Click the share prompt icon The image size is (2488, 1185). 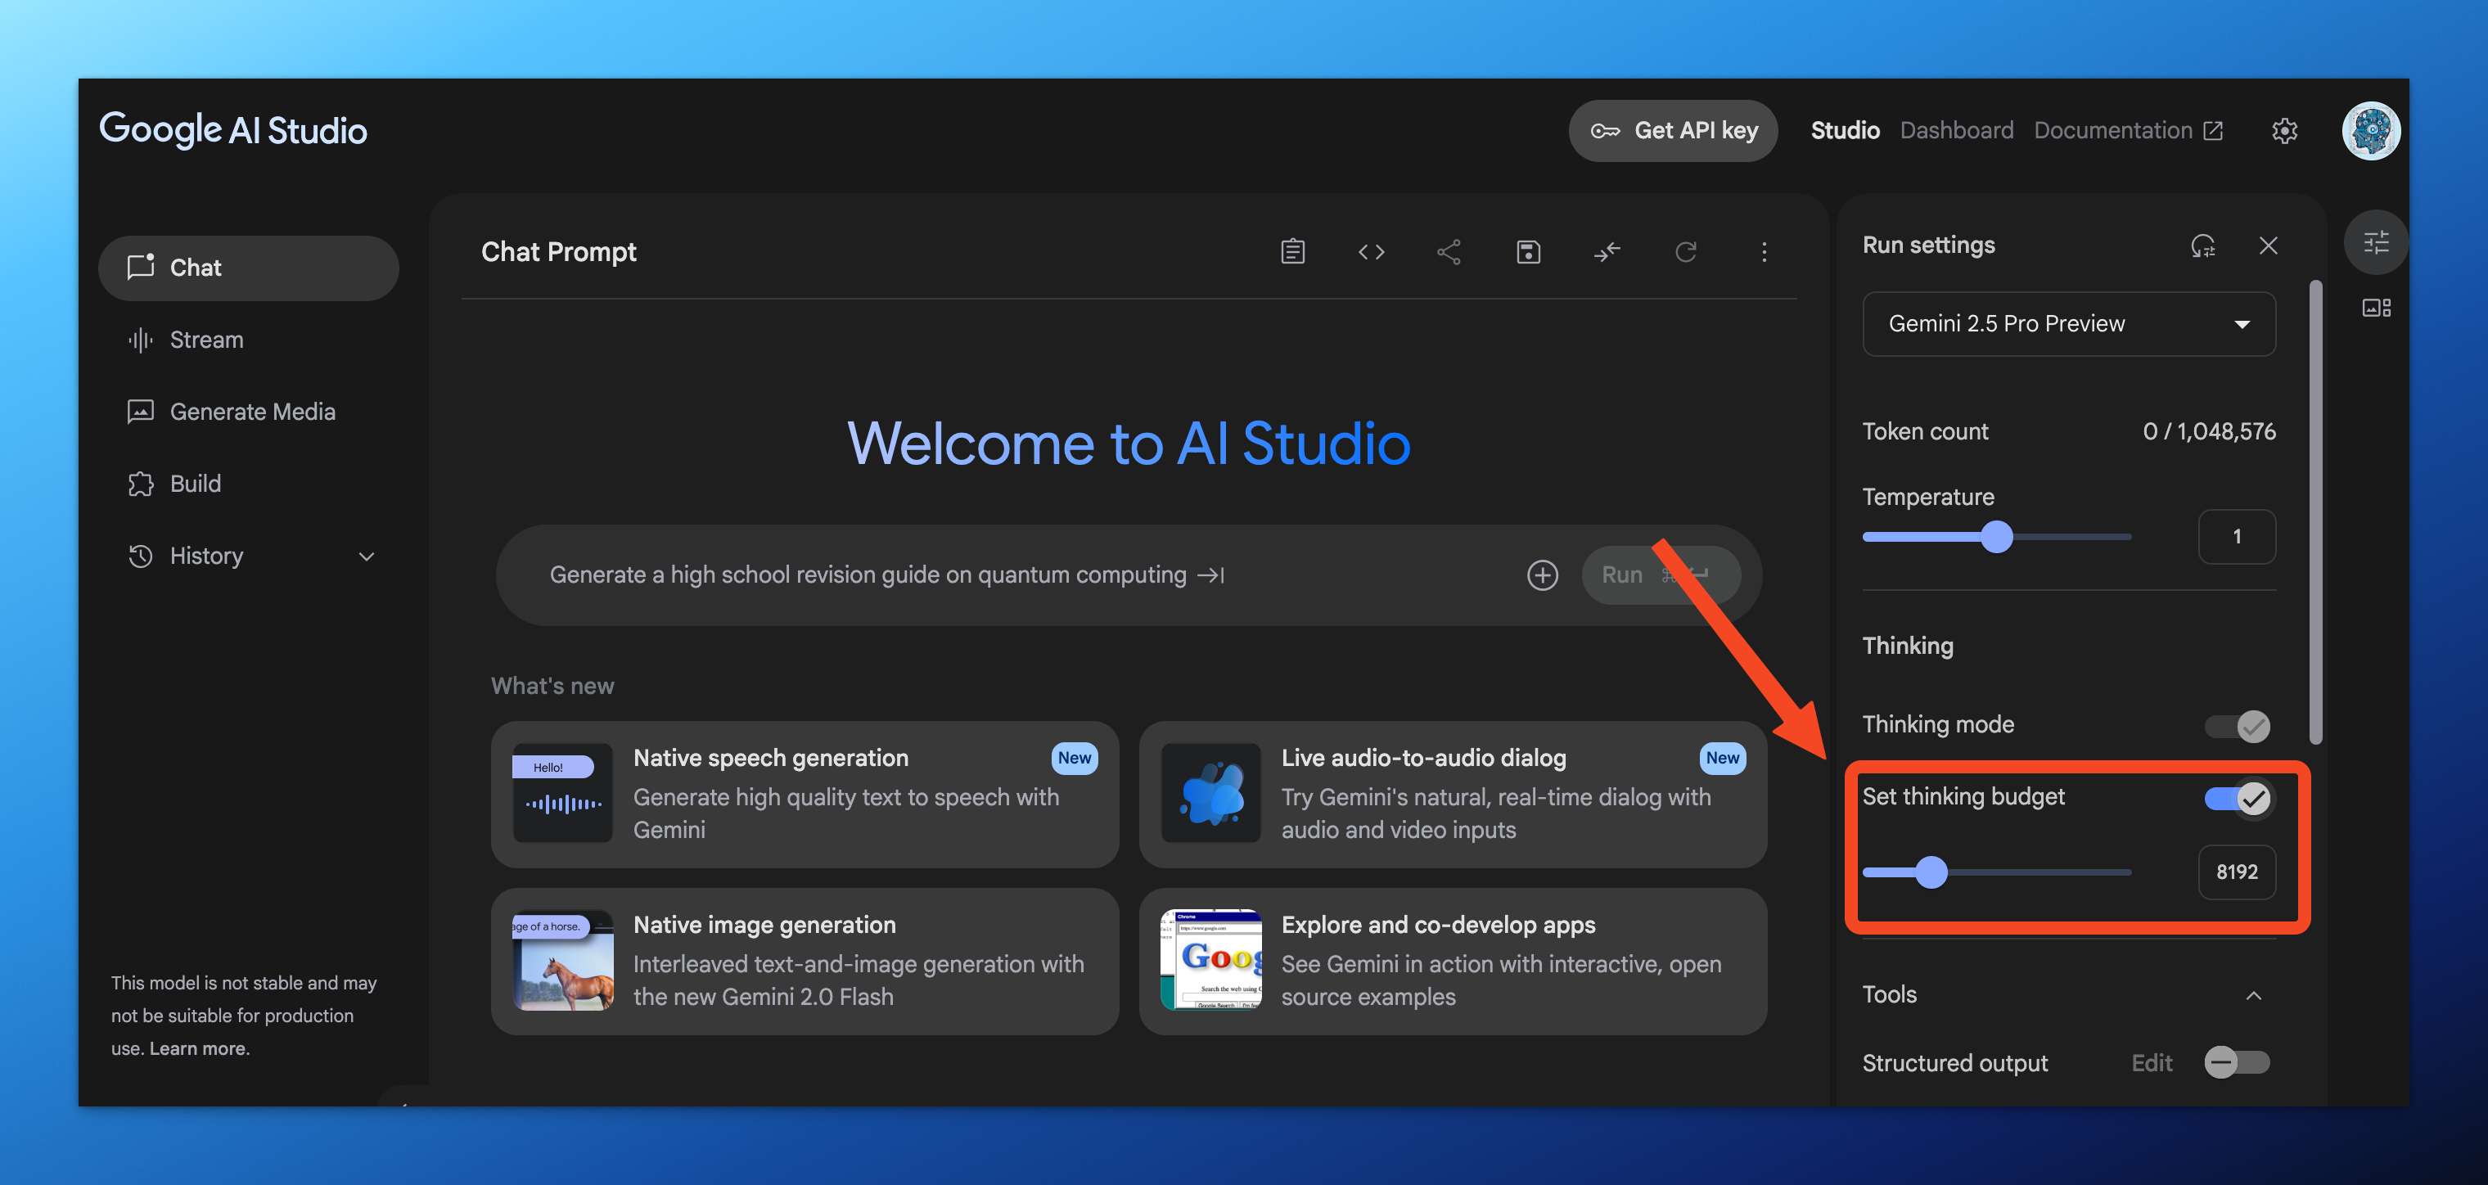point(1449,252)
